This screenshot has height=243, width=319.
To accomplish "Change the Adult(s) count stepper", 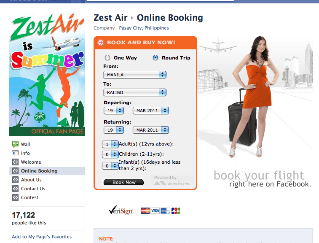I will [x=110, y=144].
